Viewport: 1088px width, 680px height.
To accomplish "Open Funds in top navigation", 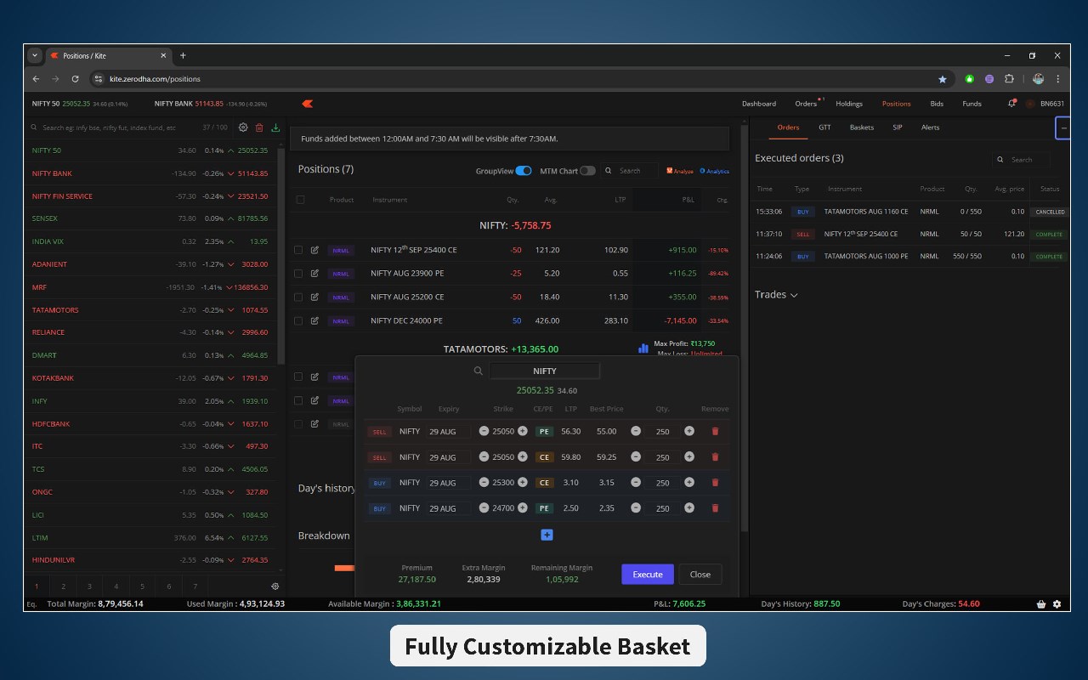I will click(x=972, y=104).
